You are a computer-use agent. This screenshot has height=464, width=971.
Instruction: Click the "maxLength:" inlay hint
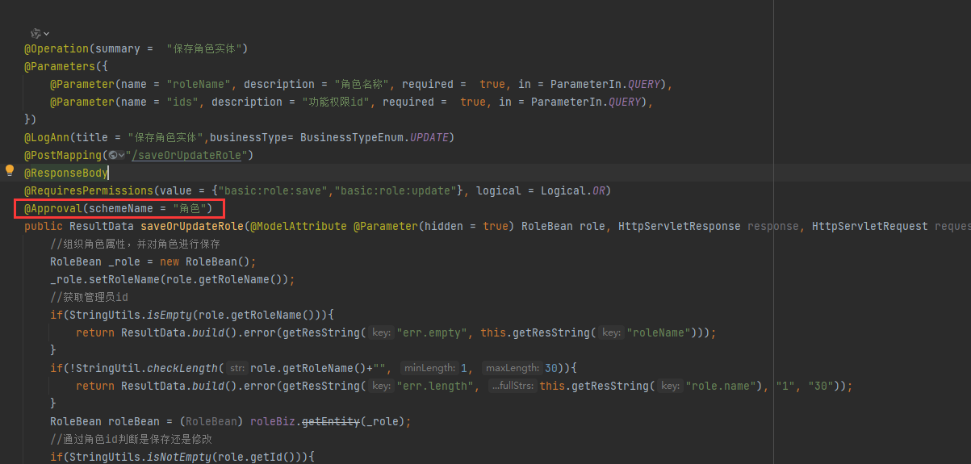(x=512, y=368)
